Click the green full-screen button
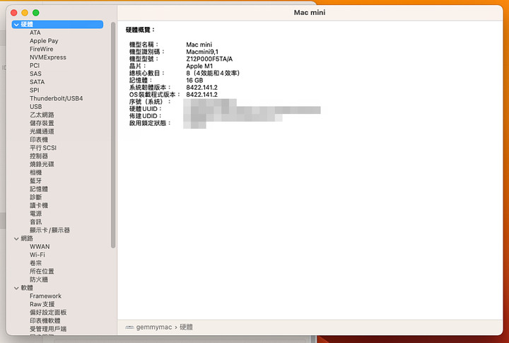 pyautogui.click(x=36, y=13)
